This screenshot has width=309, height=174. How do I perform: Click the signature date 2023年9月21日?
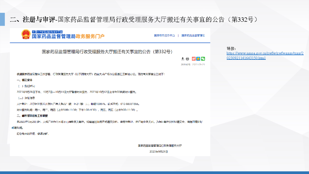pos(159,151)
